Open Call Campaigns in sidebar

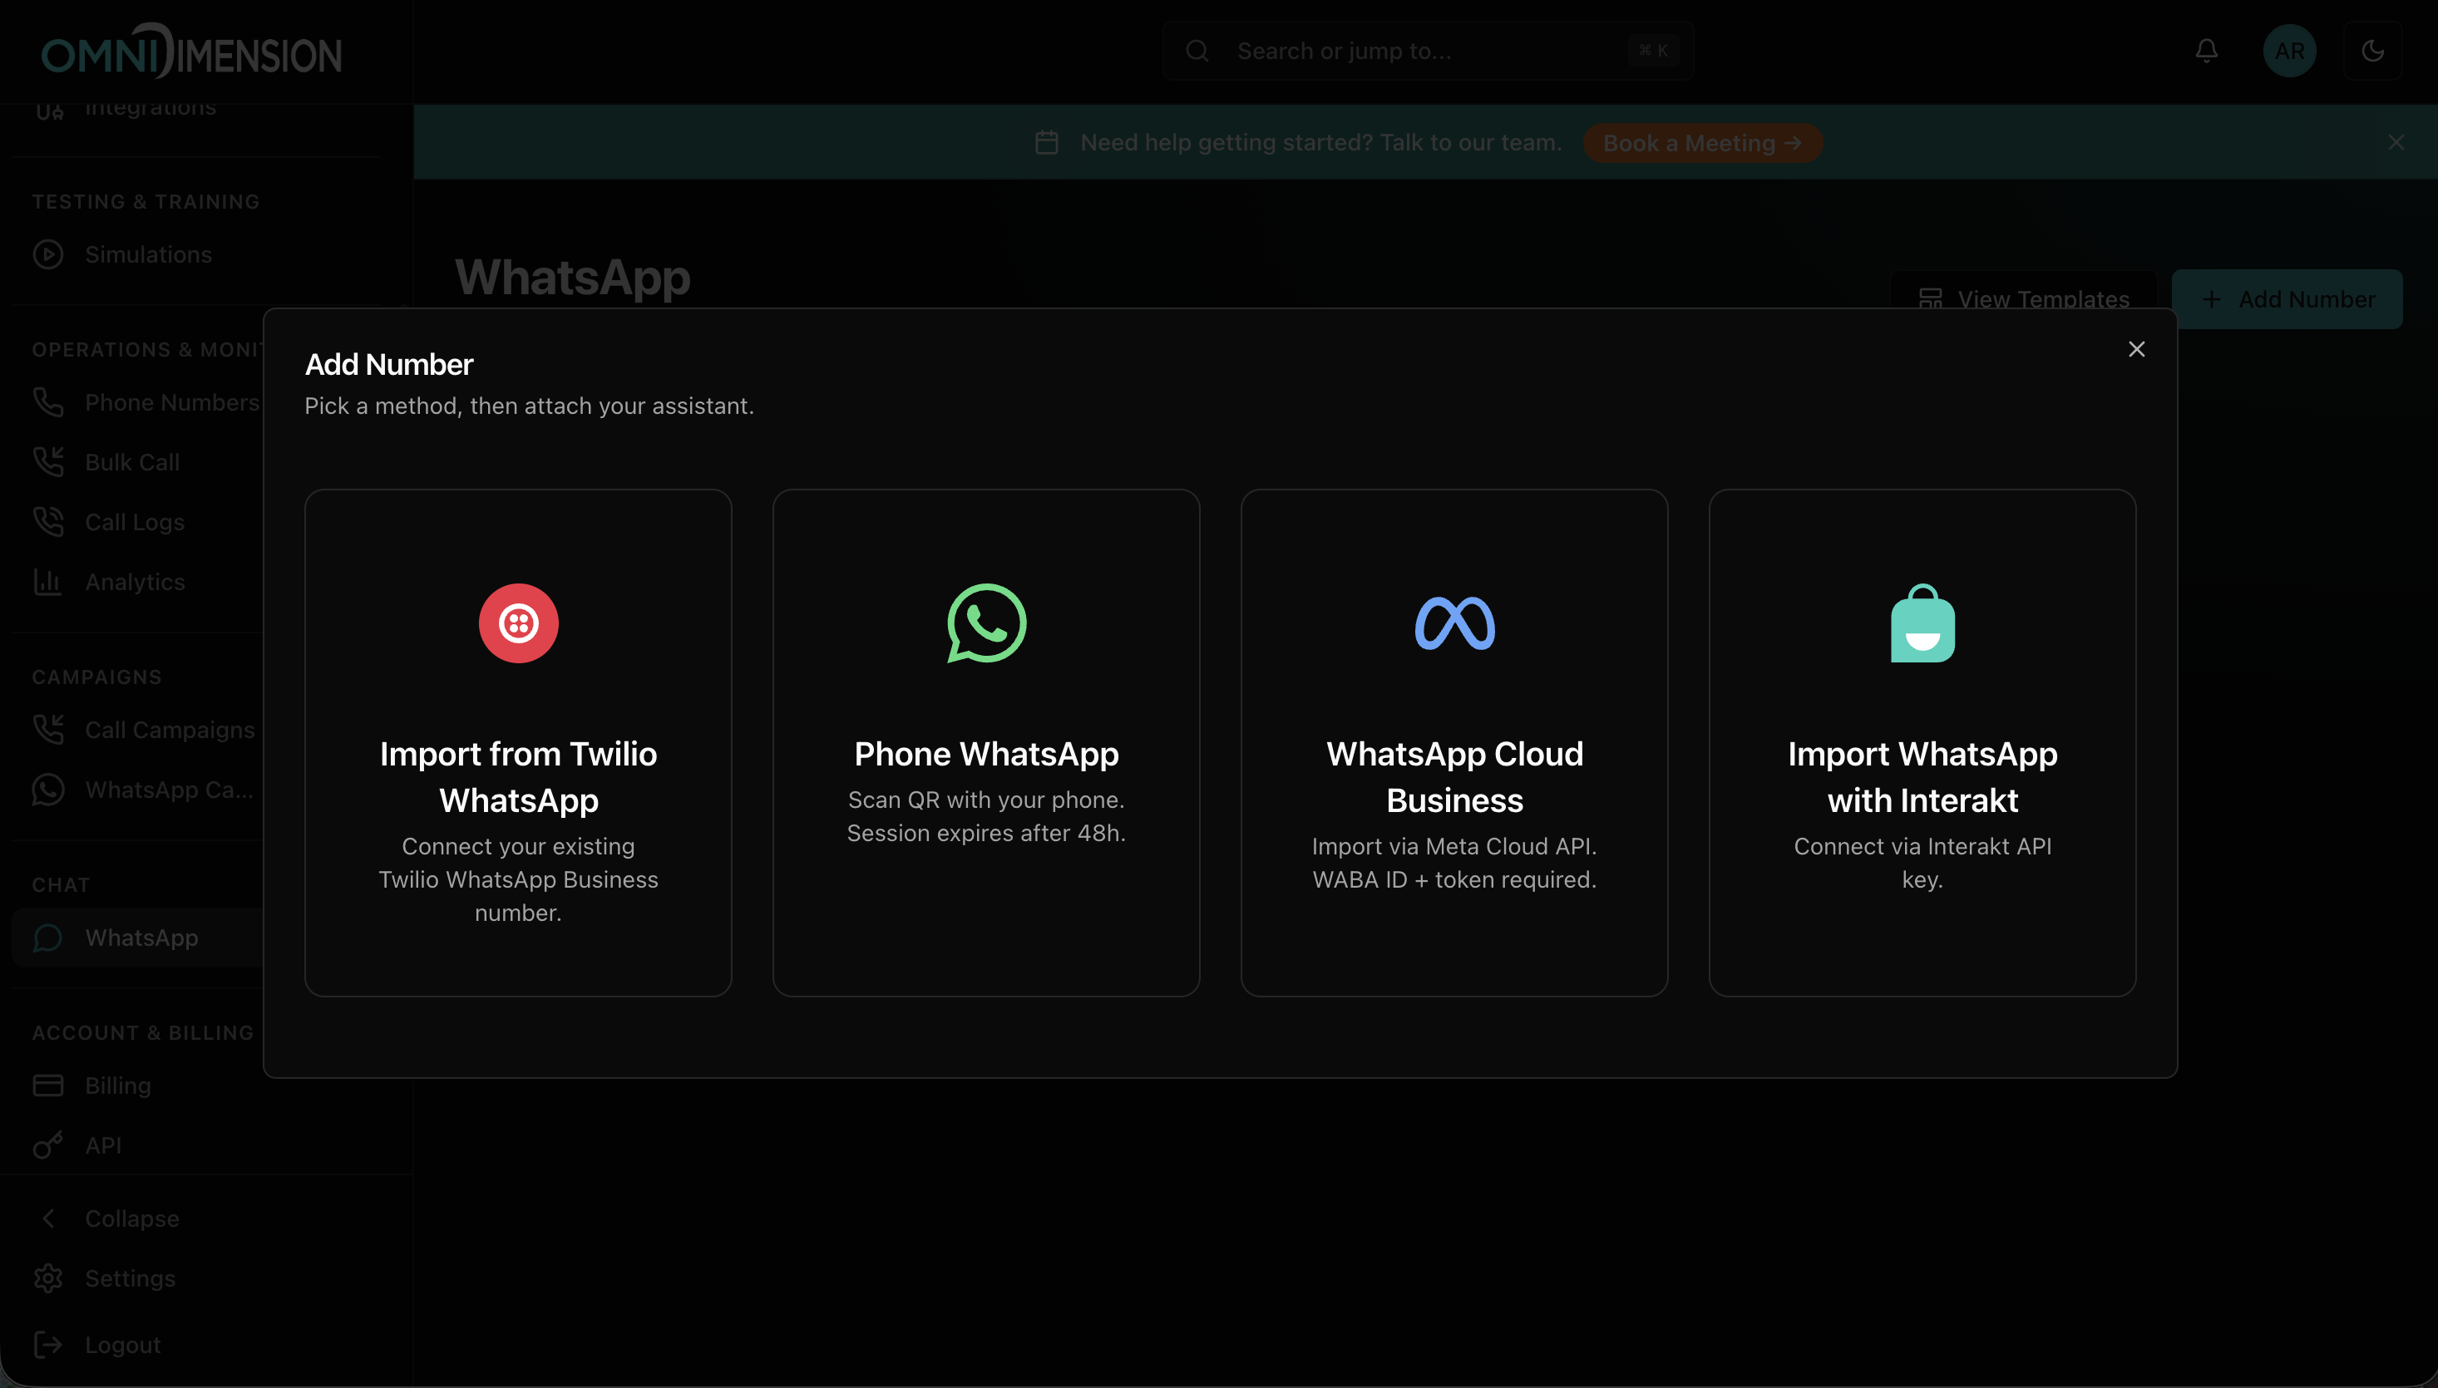coord(170,731)
